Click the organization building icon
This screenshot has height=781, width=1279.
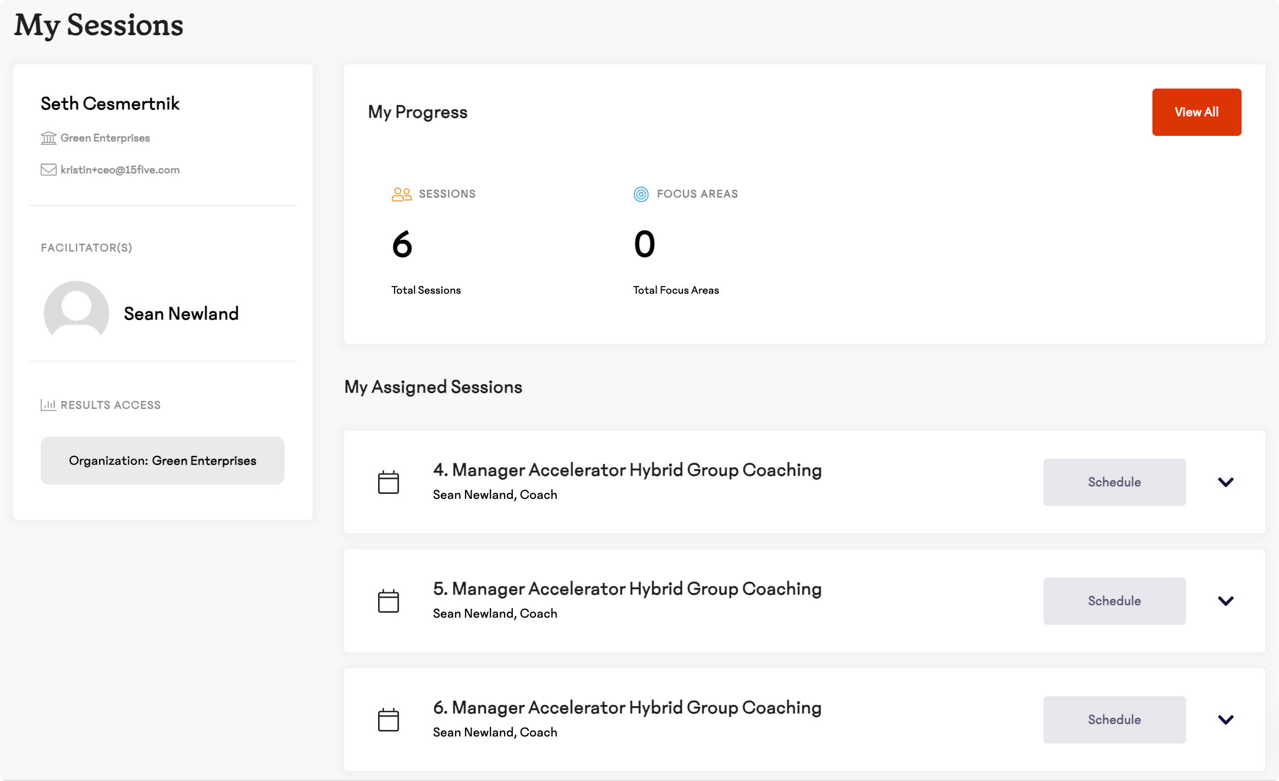[48, 138]
